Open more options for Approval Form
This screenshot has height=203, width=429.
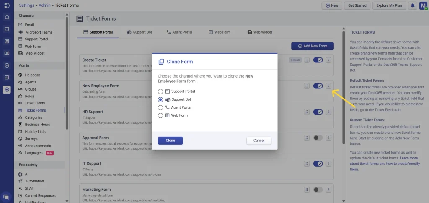(328, 138)
